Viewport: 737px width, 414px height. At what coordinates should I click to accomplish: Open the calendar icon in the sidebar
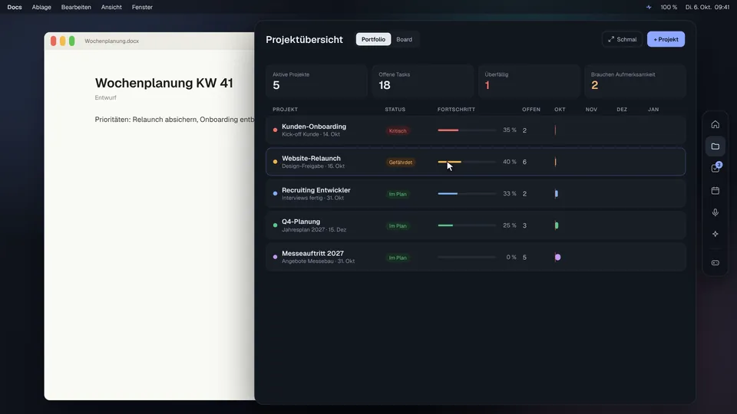(715, 191)
